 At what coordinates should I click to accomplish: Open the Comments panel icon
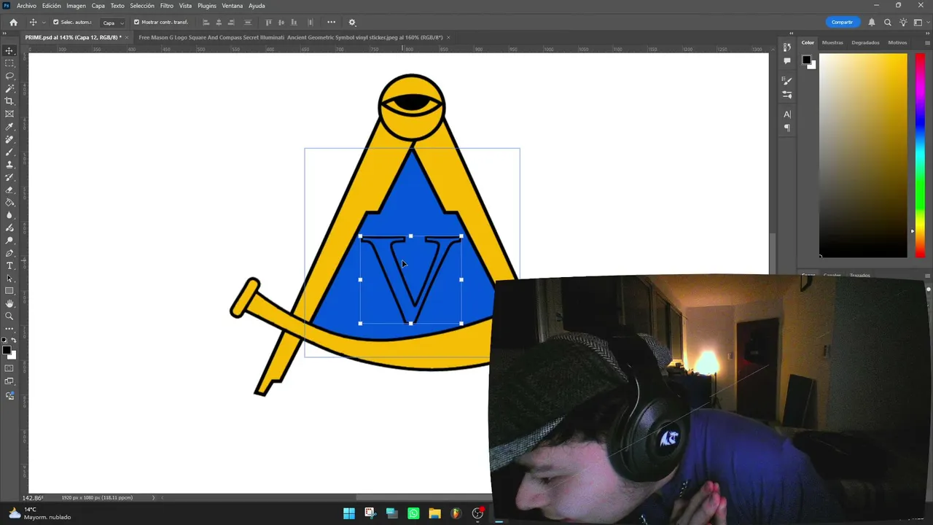click(787, 61)
